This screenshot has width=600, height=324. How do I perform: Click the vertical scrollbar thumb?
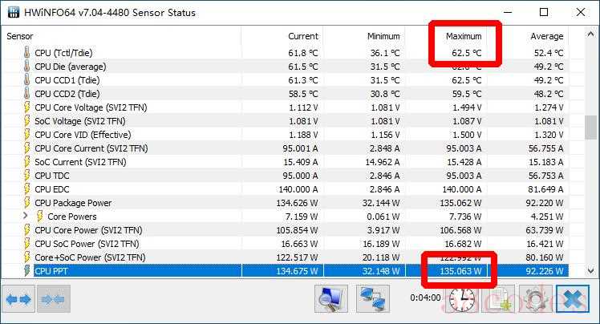click(591, 128)
